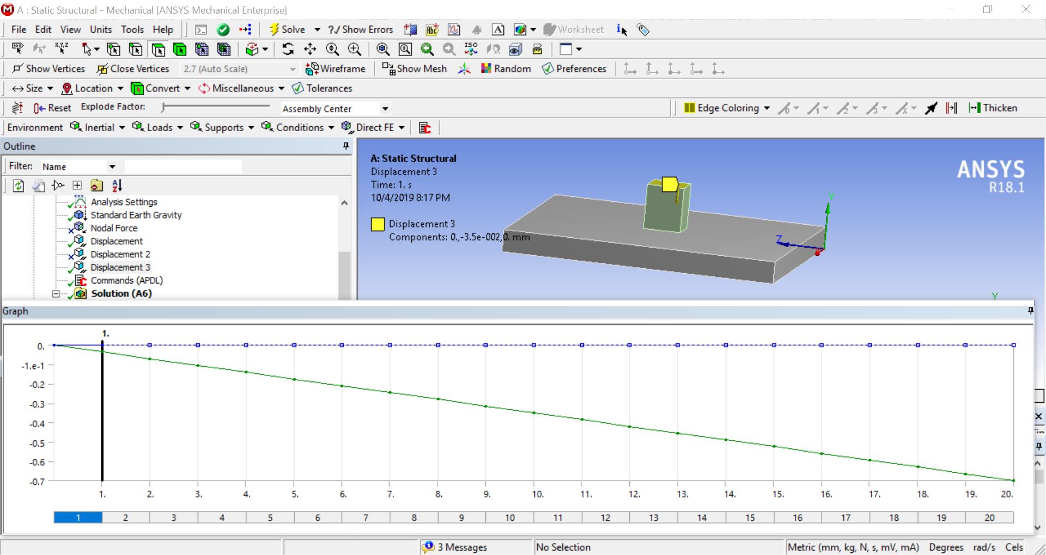
Task: Open the Units menu
Action: coord(101,29)
